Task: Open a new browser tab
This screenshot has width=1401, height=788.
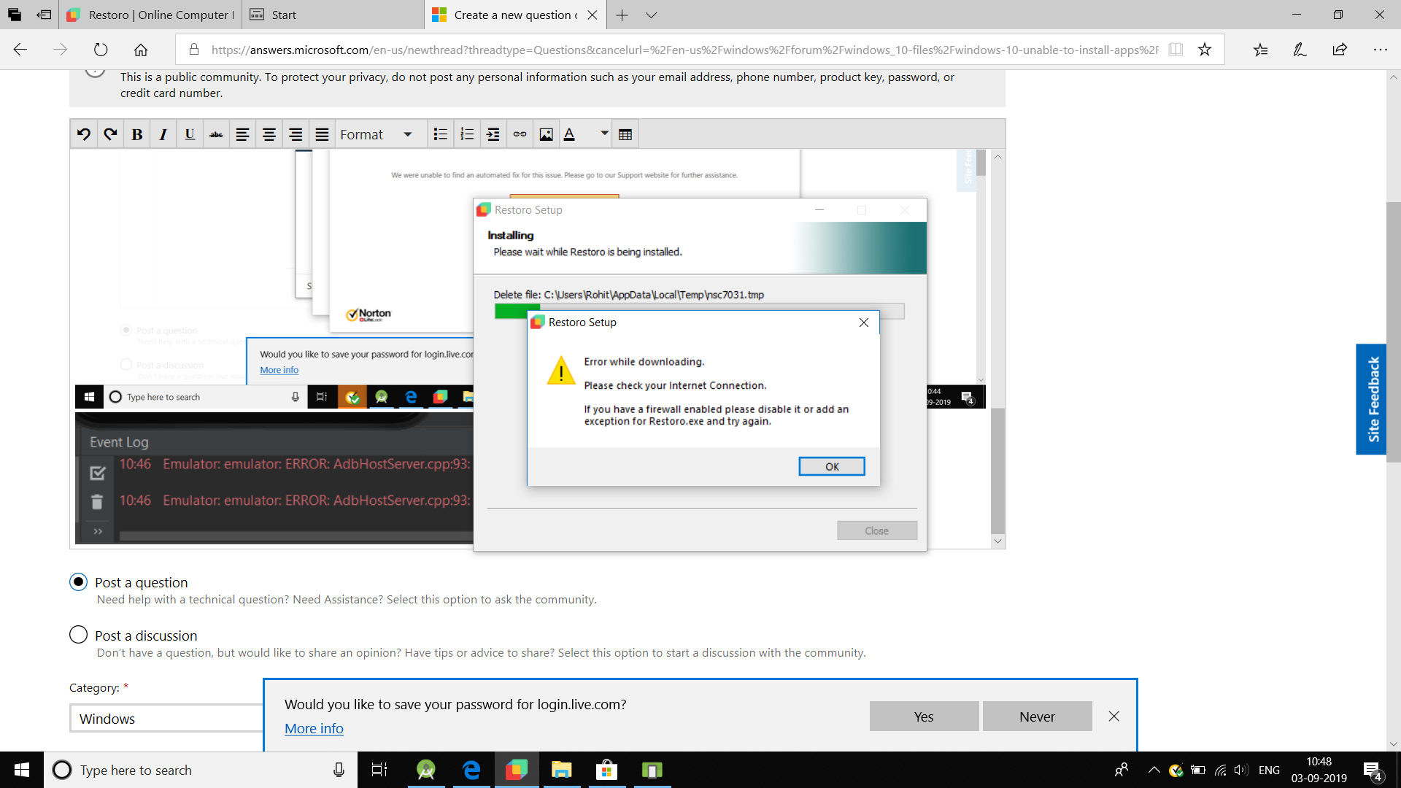Action: [x=622, y=15]
